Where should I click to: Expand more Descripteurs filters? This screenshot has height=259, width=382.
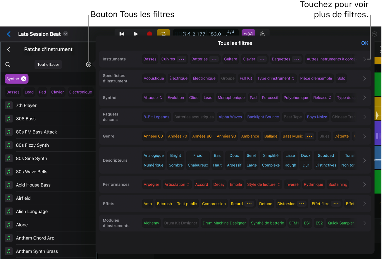point(364,160)
